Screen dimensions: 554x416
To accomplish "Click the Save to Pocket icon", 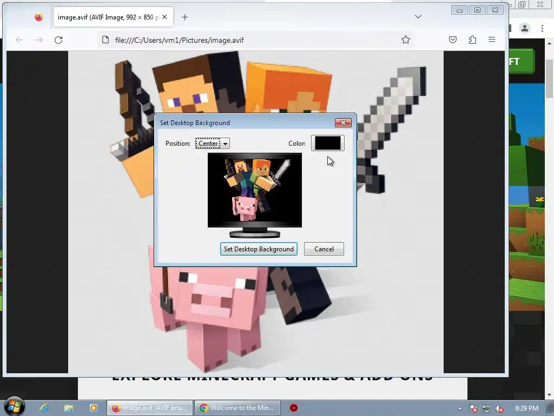I will (x=453, y=40).
